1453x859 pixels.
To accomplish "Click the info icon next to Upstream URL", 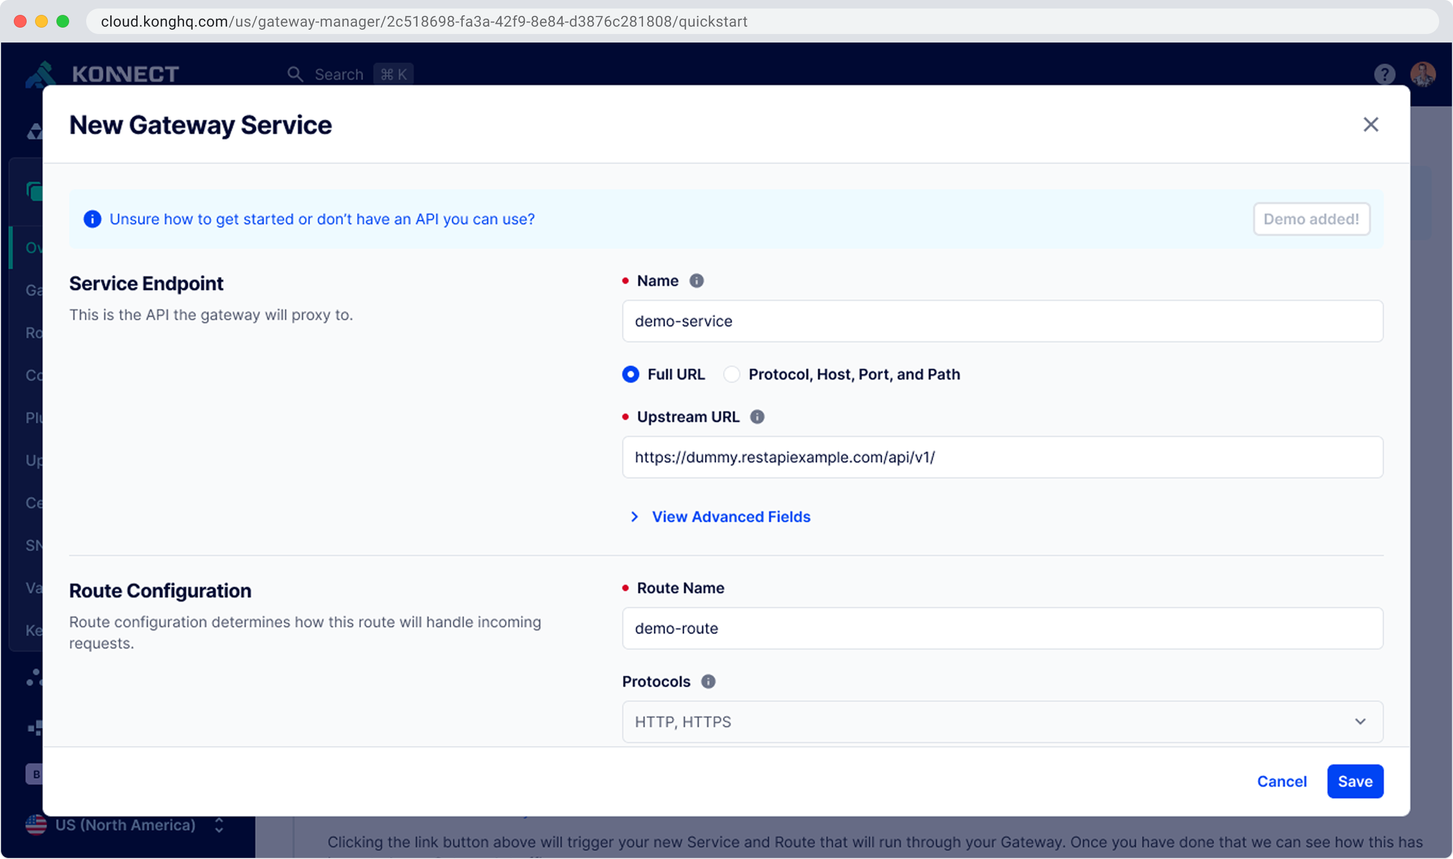I will pos(757,417).
